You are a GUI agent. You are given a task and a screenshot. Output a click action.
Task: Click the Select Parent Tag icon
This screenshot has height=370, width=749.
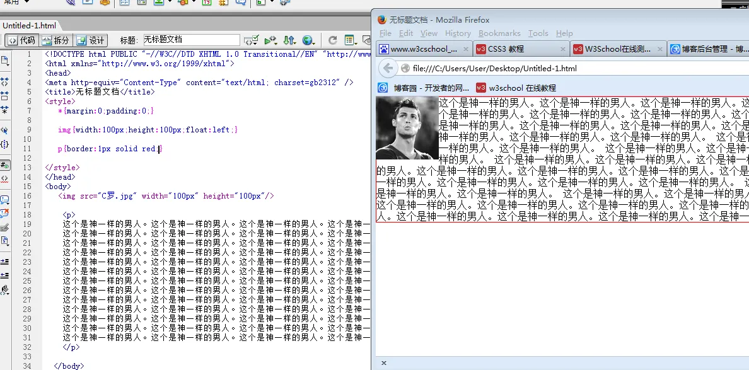(5, 130)
